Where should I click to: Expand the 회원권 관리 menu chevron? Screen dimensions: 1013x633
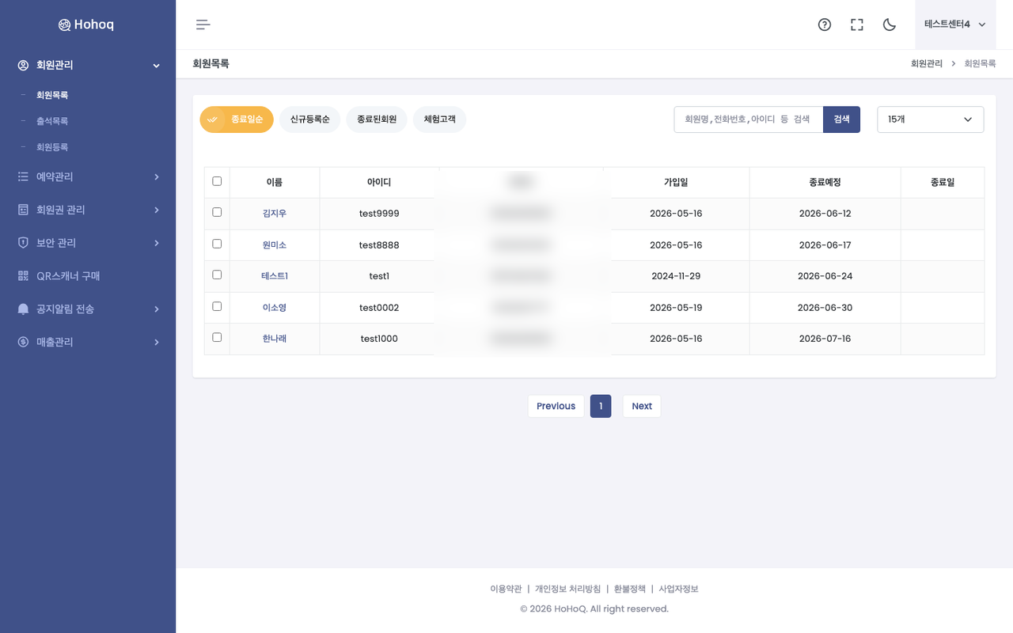point(156,210)
